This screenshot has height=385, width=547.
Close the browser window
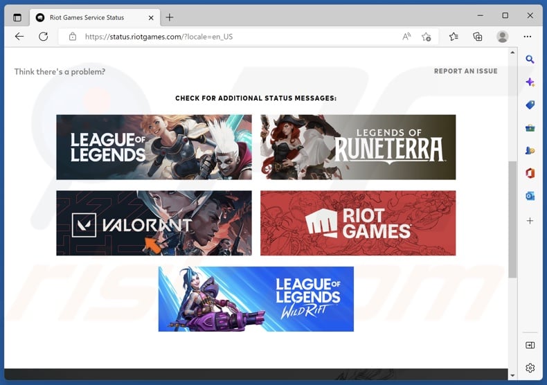click(530, 16)
